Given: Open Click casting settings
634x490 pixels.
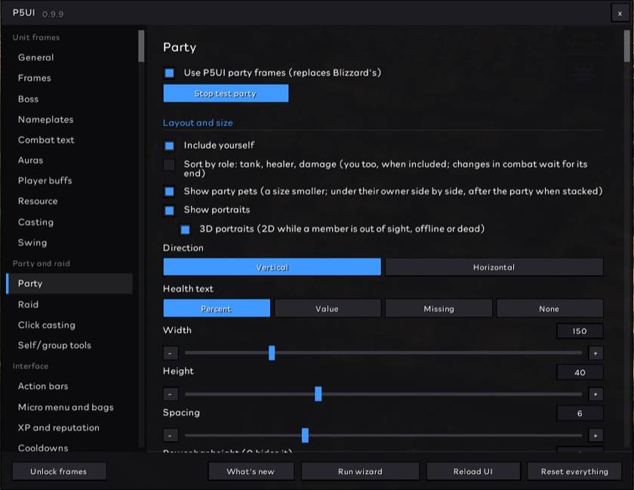Looking at the screenshot, I should pyautogui.click(x=69, y=325).
